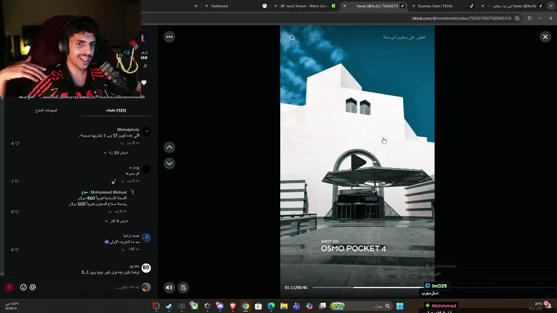The height and width of the screenshot is (313, 557).
Task: Click Mishalphoto's avatar
Action: (x=146, y=131)
